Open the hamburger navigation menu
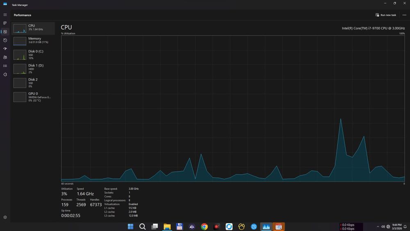 click(x=5, y=15)
